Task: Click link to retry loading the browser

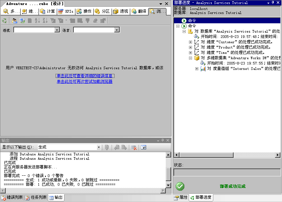Action: 85,82
